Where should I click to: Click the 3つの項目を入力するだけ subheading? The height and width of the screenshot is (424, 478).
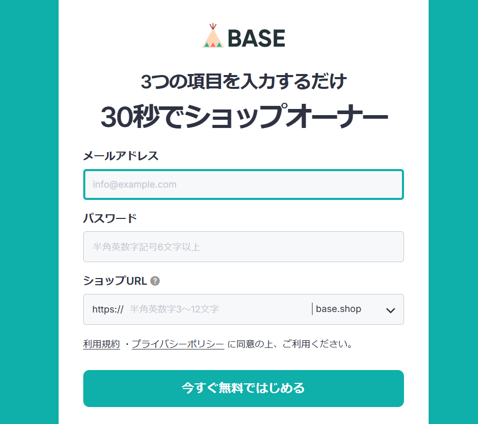click(244, 81)
